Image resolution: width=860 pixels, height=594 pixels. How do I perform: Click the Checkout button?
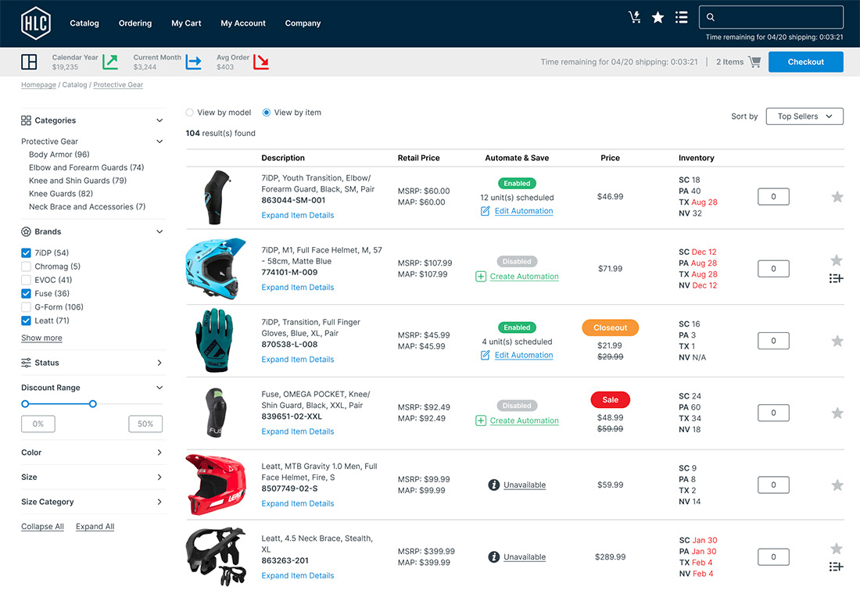[806, 62]
